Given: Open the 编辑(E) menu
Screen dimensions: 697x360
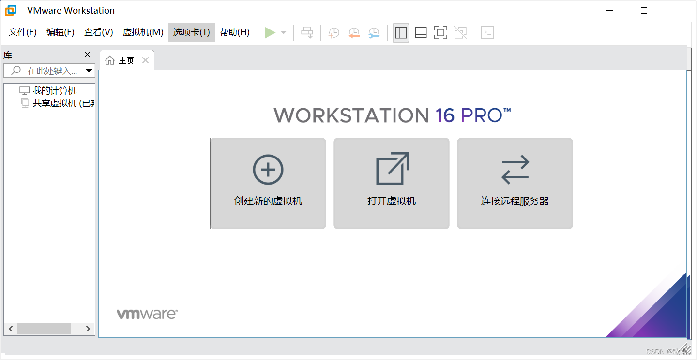Looking at the screenshot, I should point(61,32).
